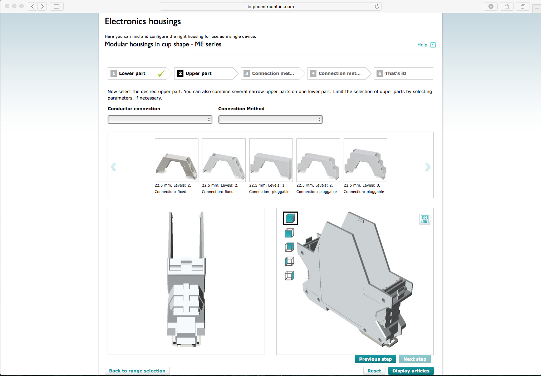
Task: Click Display articles button
Action: 411,371
